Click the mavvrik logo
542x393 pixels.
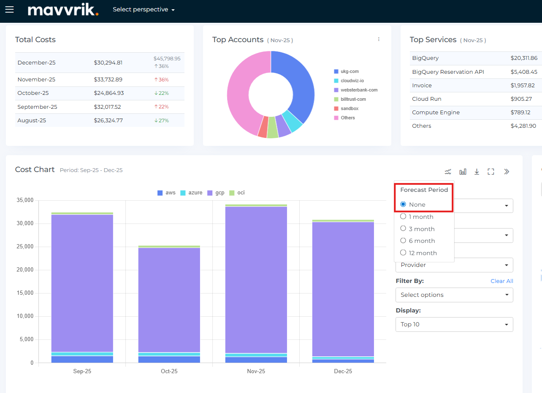point(63,10)
